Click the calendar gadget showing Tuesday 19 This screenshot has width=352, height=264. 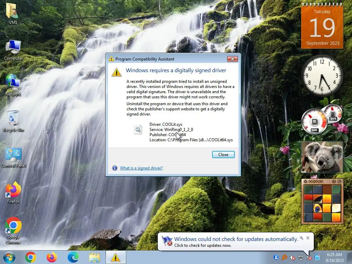[322, 26]
